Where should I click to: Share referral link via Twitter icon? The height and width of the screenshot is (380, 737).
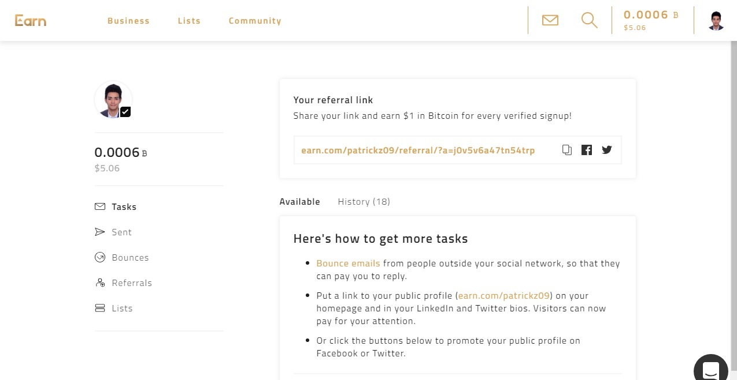[x=606, y=150]
